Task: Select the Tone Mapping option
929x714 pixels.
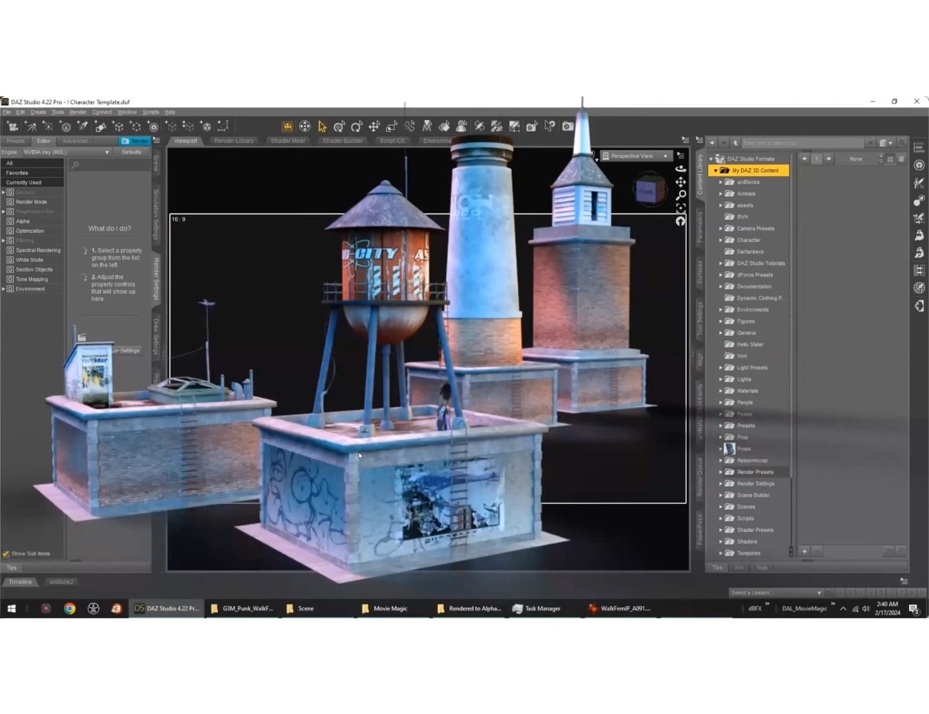Action: pos(31,278)
